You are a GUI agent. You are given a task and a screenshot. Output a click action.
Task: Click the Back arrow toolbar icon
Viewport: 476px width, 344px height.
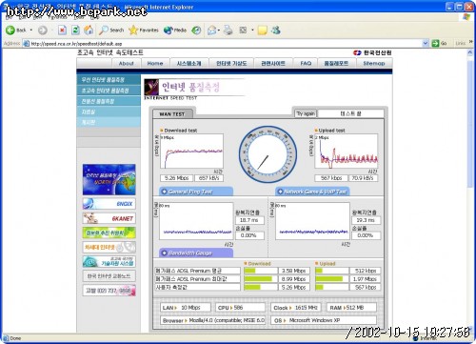point(10,30)
